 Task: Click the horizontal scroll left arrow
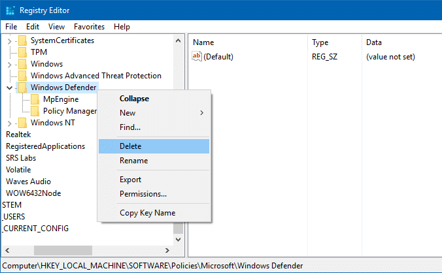pos(7,250)
